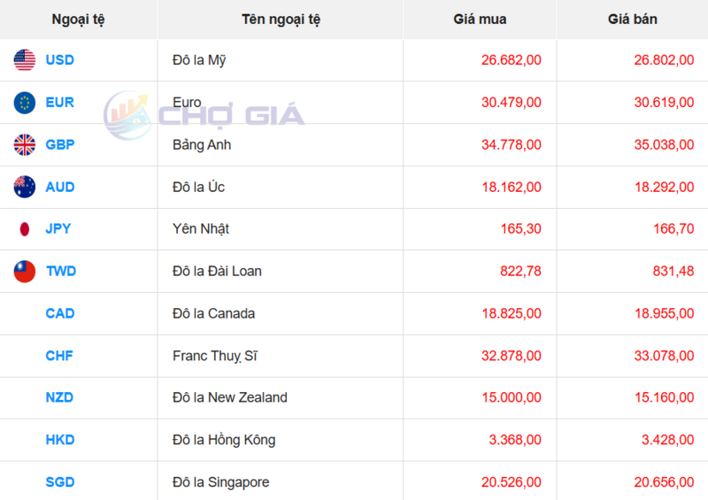Screen dimensions: 708x500
Task: Click the Ngoại tệ column header
Action: 78,19
